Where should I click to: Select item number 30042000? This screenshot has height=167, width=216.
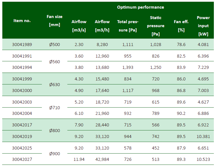click(x=22, y=91)
